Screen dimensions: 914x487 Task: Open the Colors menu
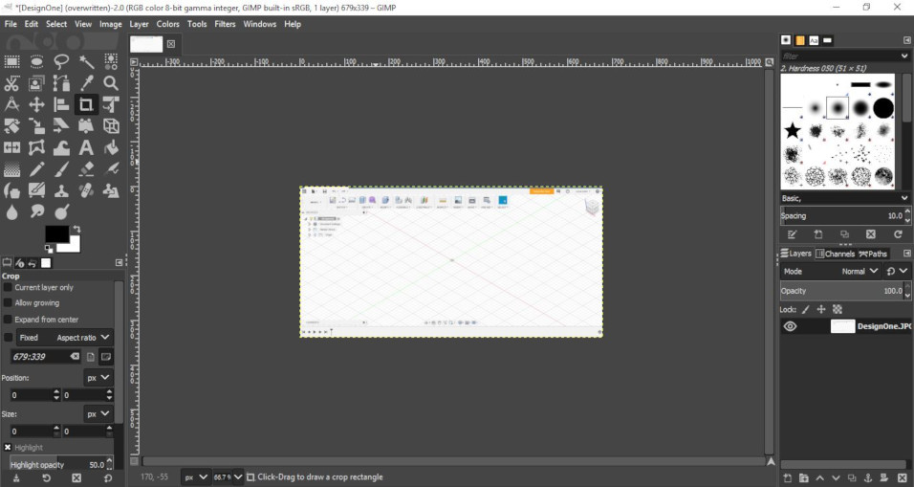point(168,24)
